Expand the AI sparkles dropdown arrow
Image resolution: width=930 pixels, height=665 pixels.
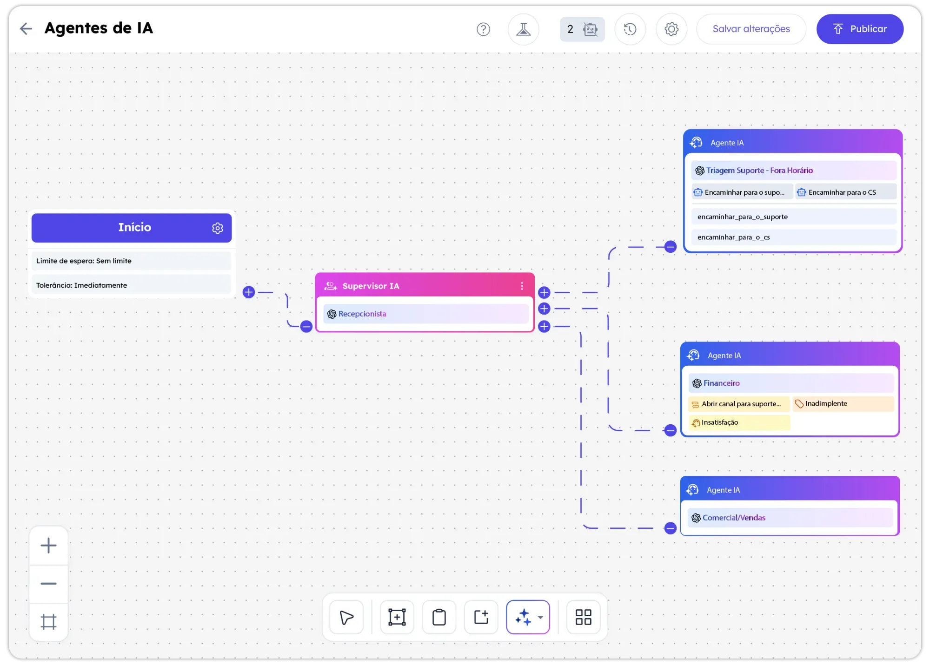[540, 617]
